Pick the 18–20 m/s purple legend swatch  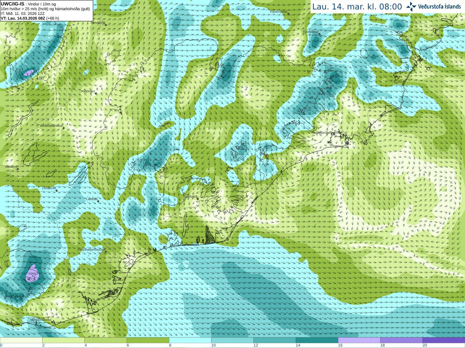(x=401, y=340)
